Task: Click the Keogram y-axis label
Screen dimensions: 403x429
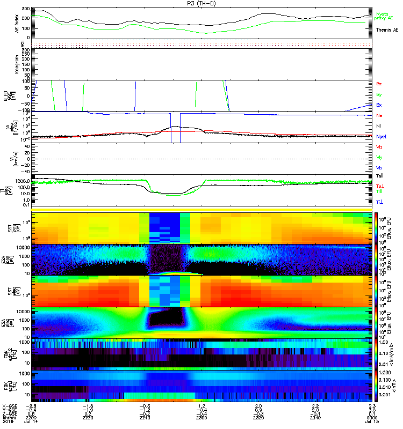Action: tap(17, 64)
